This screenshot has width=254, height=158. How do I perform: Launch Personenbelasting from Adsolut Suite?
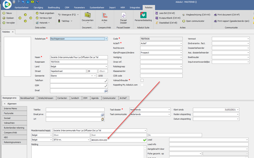click(x=143, y=15)
